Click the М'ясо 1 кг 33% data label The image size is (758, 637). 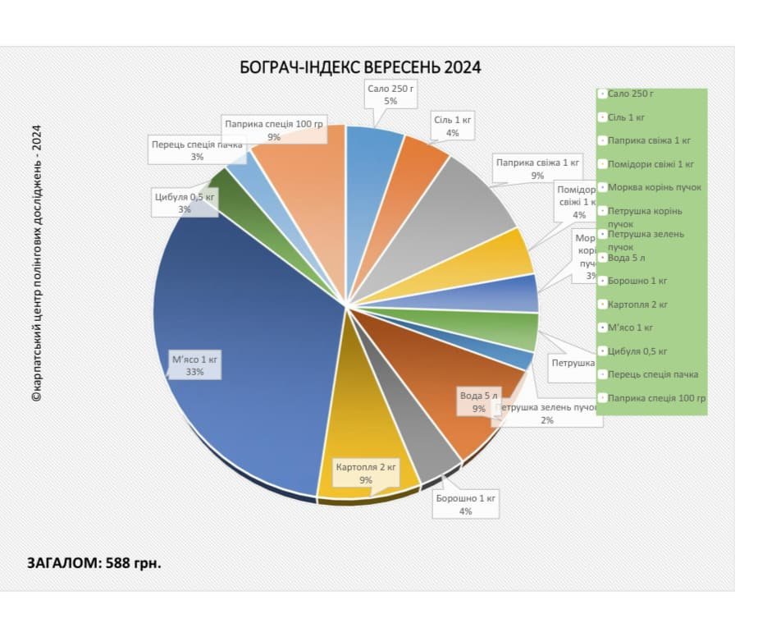click(194, 365)
